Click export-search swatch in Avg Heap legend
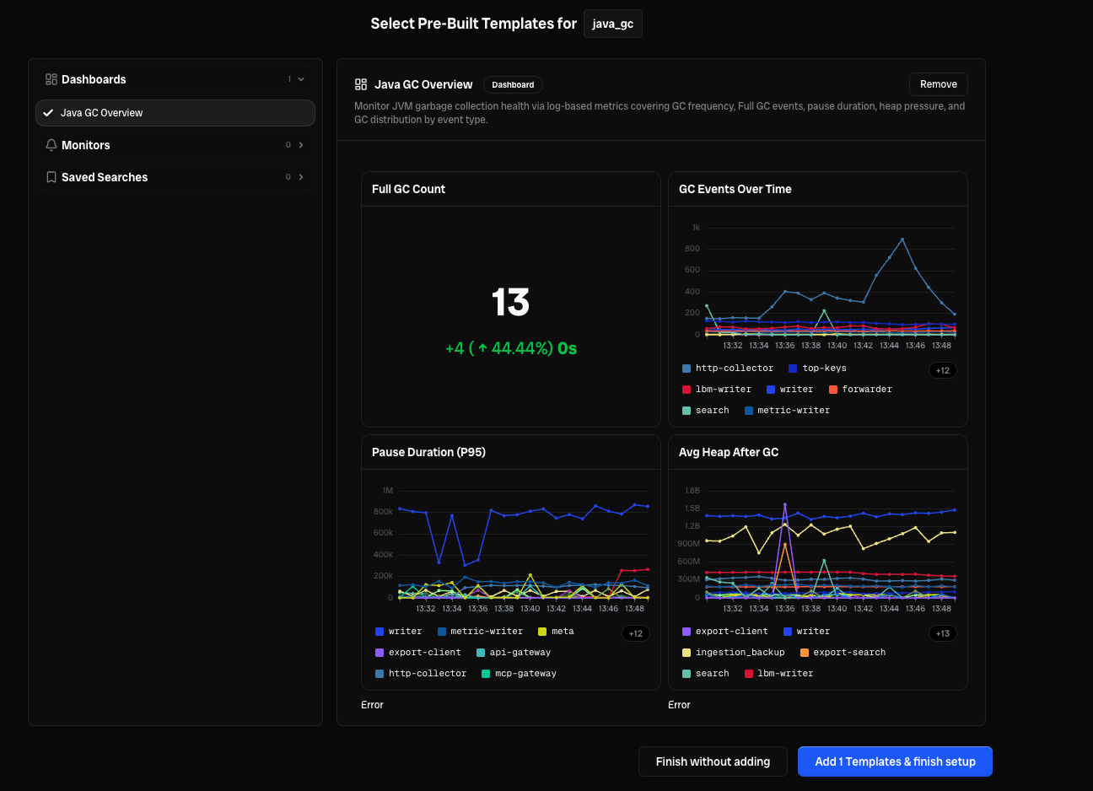Viewport: 1093px width, 791px height. [805, 653]
